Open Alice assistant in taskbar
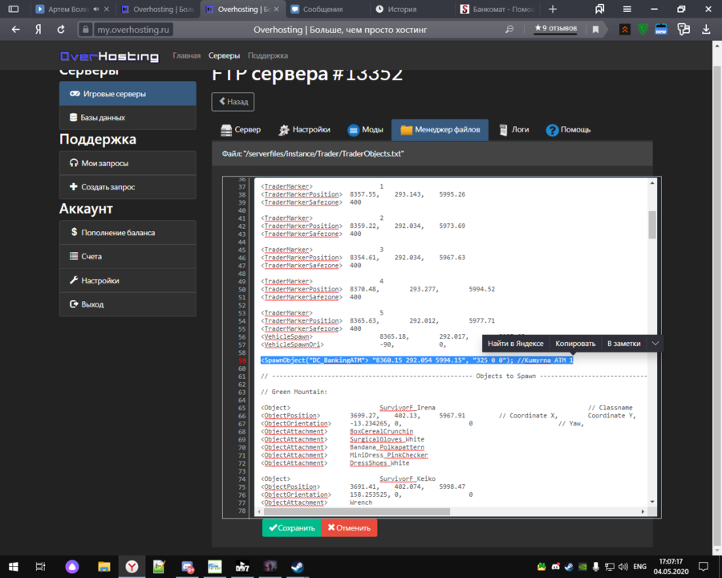The image size is (722, 578). coord(72,567)
